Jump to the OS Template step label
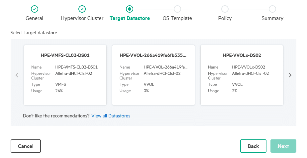 tap(177, 18)
